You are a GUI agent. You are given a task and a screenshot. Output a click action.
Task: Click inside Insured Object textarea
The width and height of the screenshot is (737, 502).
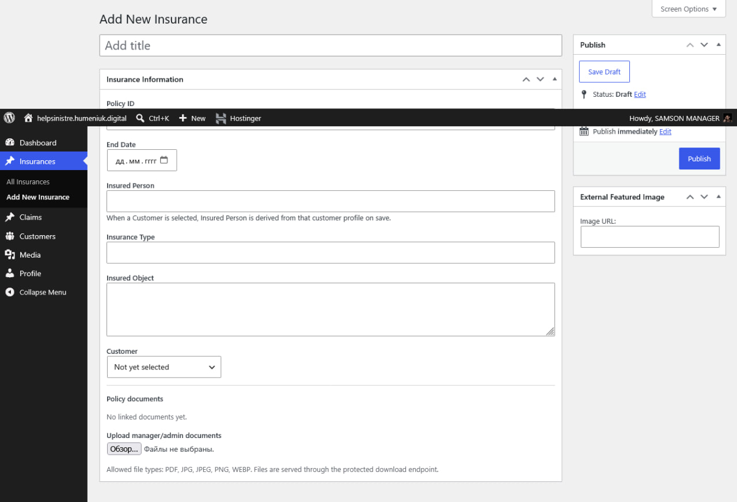pyautogui.click(x=330, y=309)
